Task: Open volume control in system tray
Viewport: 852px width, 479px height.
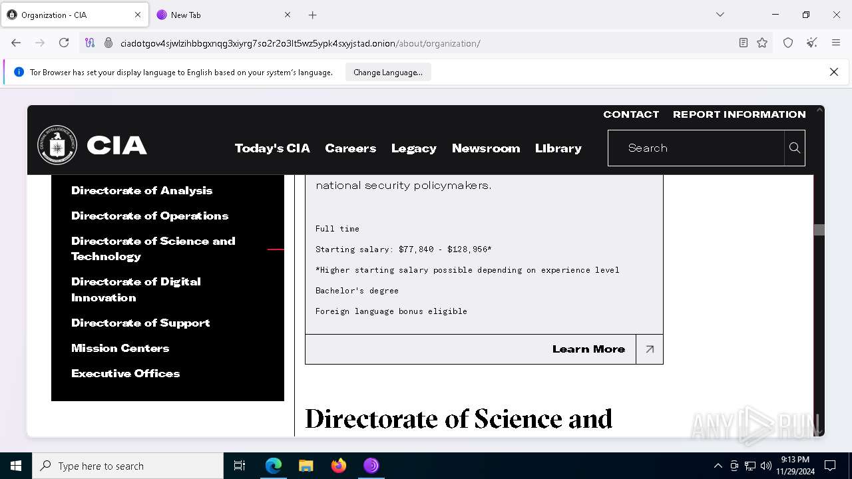Action: click(766, 466)
